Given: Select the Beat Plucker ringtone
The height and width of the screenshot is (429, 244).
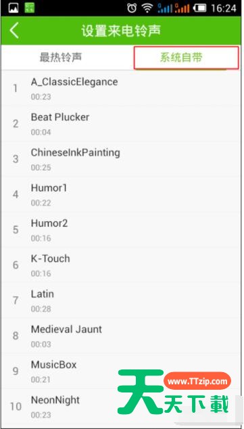Looking at the screenshot, I should [122, 124].
